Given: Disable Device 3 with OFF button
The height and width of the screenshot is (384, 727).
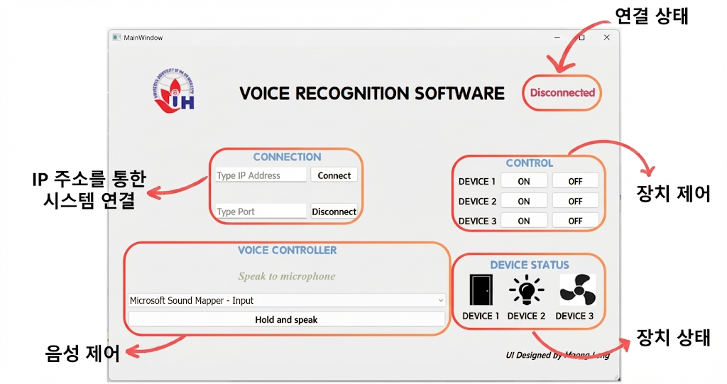Looking at the screenshot, I should click(x=575, y=221).
